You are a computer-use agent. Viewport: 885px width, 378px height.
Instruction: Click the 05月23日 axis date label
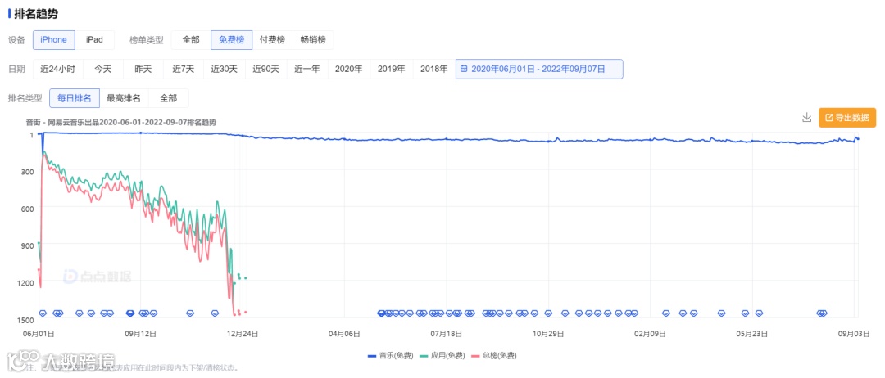[x=752, y=334]
